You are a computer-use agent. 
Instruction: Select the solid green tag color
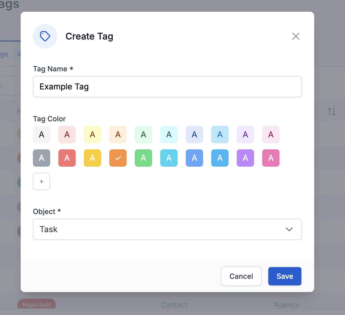tap(143, 158)
